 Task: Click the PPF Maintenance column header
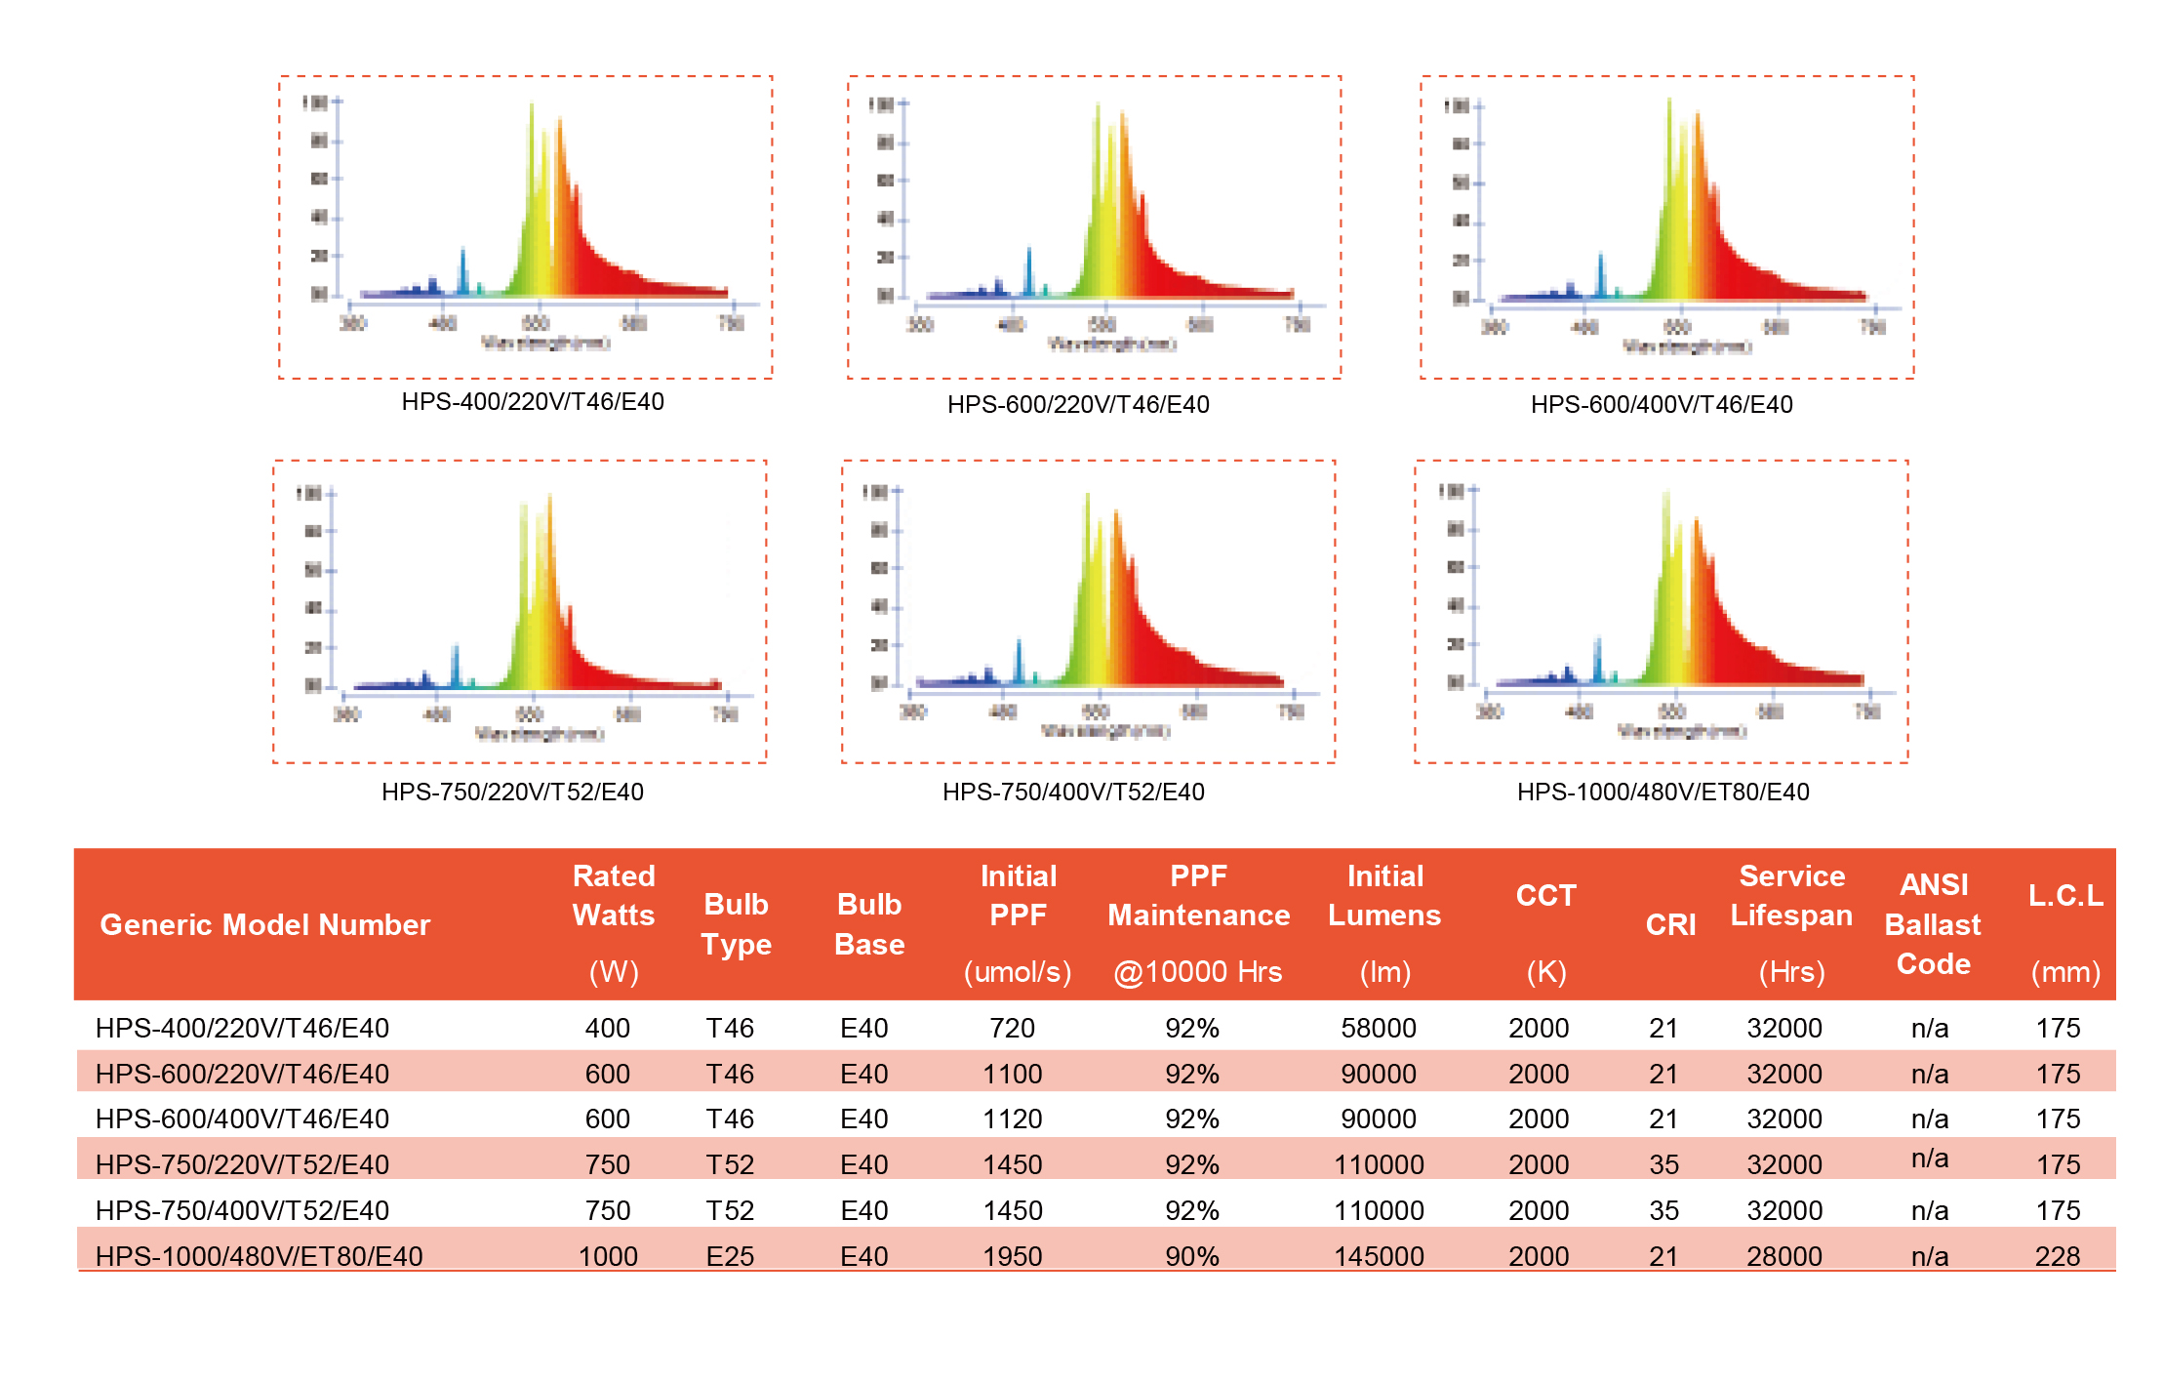tap(1198, 922)
